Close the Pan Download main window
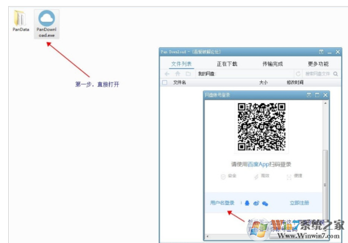 338,52
